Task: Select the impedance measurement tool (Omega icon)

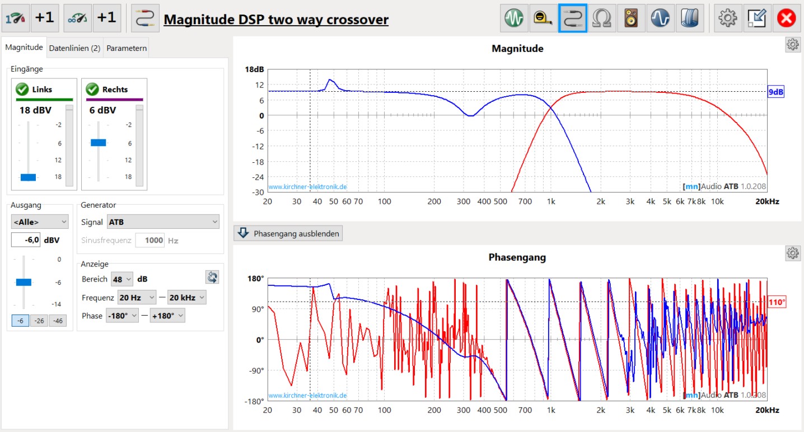Action: (x=602, y=17)
